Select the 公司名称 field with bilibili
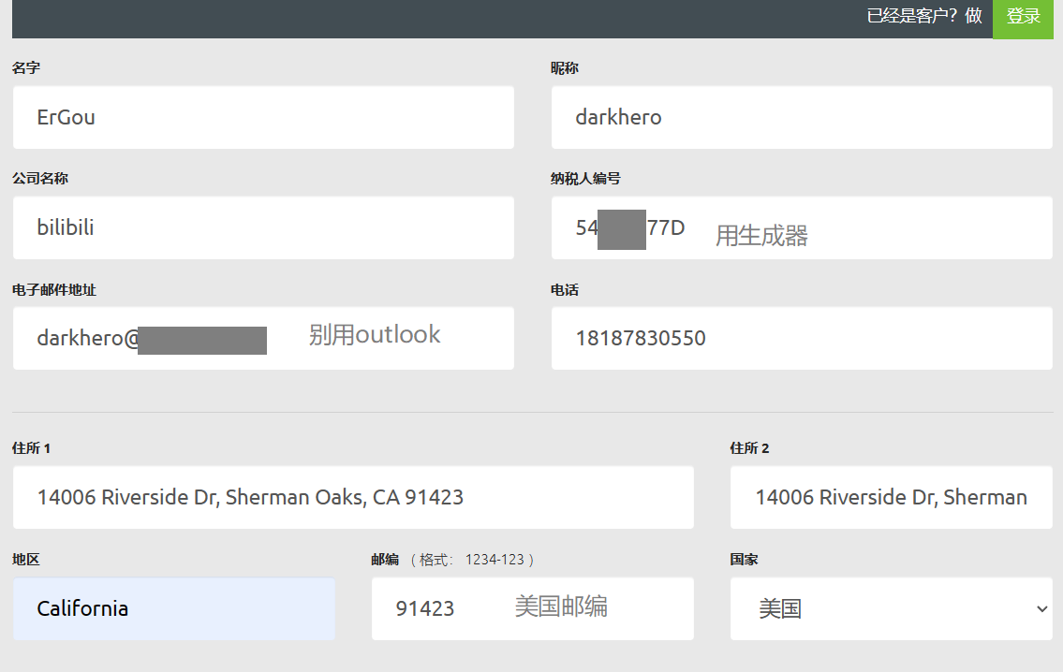This screenshot has width=1063, height=672. 263,228
